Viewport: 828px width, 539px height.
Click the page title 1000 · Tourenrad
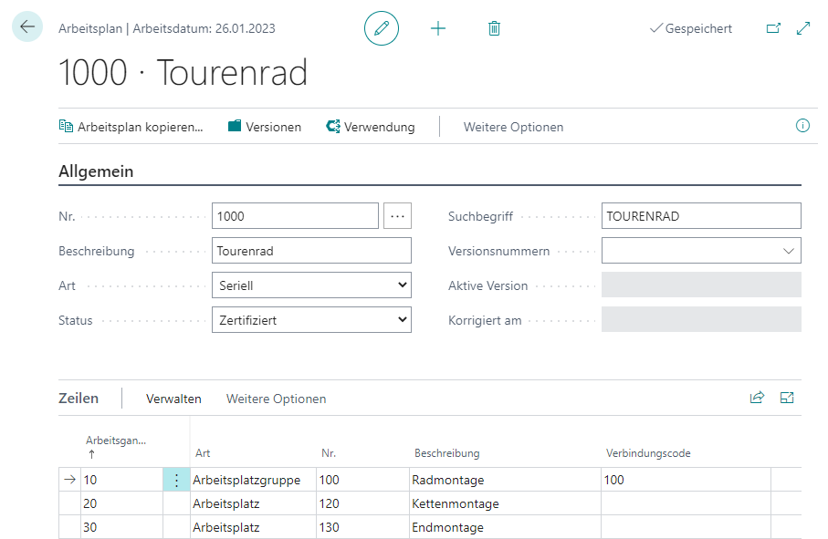pyautogui.click(x=183, y=72)
